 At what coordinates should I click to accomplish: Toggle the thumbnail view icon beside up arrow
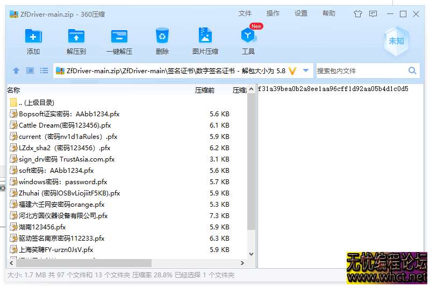pos(30,71)
